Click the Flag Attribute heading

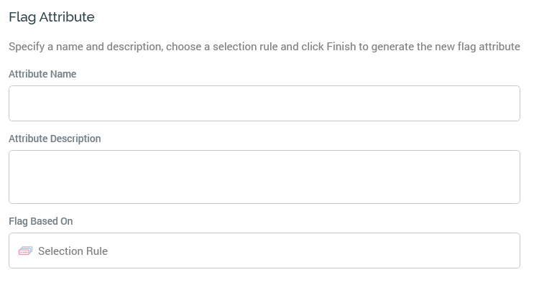52,17
